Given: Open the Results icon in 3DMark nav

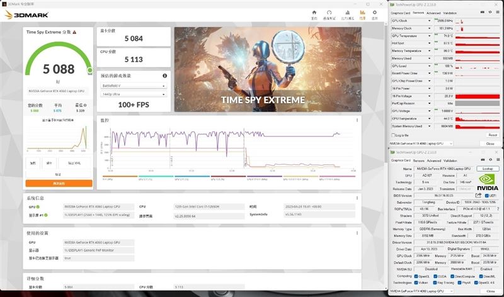Looking at the screenshot, I should pyautogui.click(x=362, y=13).
